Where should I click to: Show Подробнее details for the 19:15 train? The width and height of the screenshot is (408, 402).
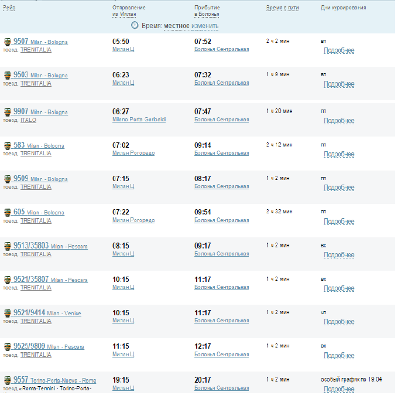pos(339,389)
